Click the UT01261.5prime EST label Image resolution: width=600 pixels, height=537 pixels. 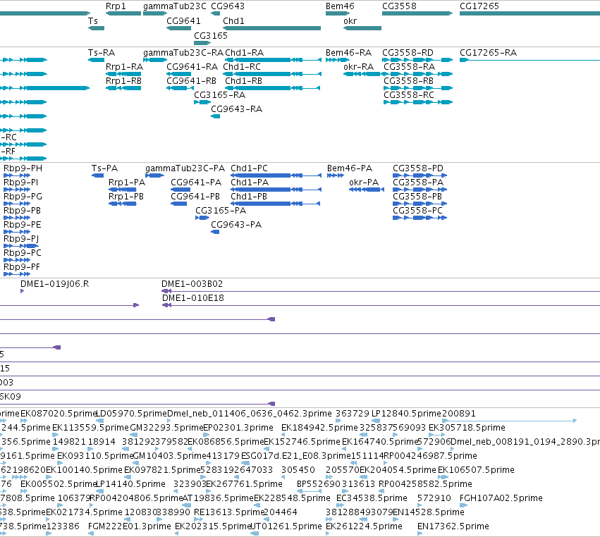point(286,526)
